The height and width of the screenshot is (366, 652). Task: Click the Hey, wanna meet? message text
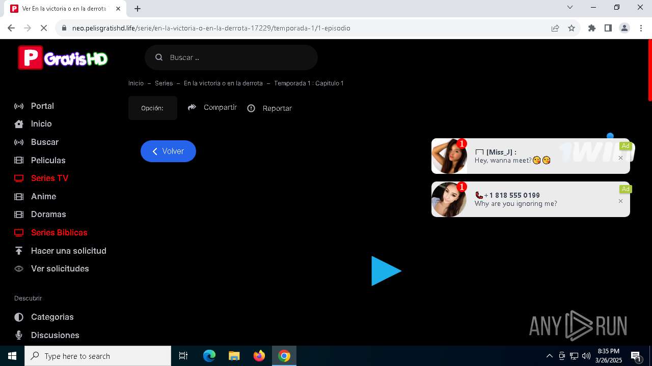[512, 160]
